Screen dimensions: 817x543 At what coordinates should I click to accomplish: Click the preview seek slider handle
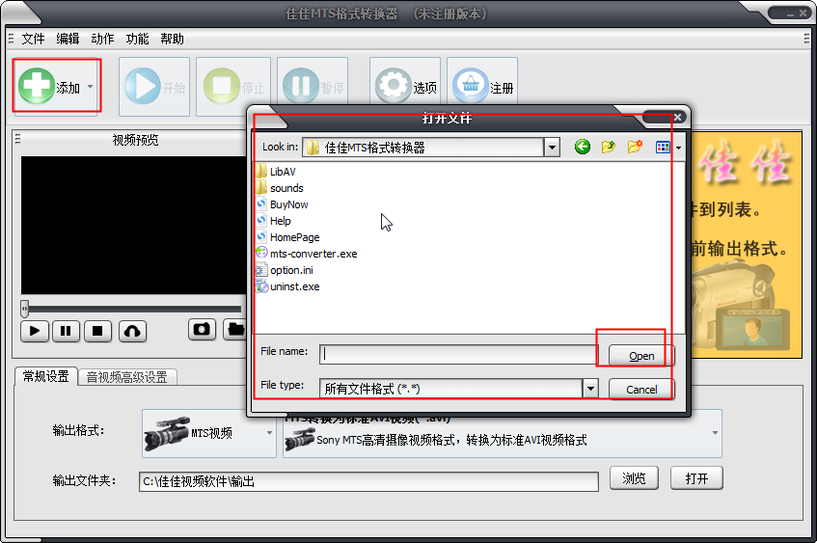pos(24,309)
